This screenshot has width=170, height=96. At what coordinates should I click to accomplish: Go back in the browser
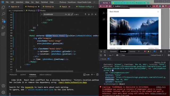(x=101, y=6)
